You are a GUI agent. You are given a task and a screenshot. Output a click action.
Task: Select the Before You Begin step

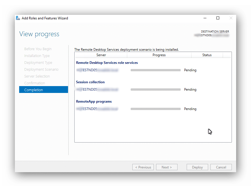coord(38,49)
